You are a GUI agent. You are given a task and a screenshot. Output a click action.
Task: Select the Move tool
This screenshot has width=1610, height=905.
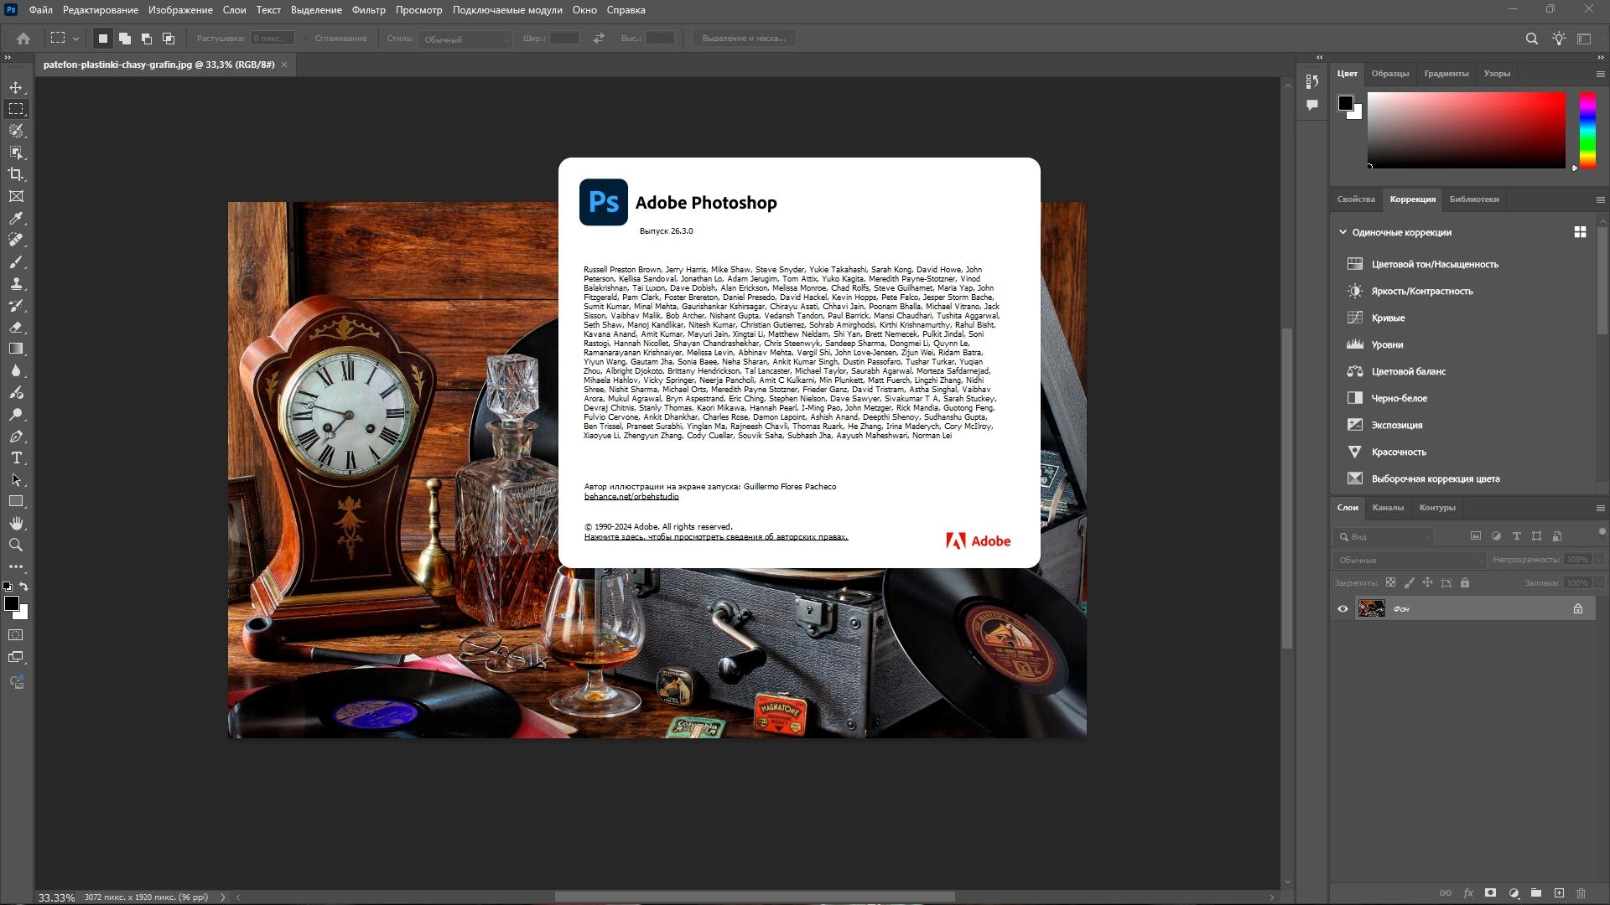click(16, 88)
